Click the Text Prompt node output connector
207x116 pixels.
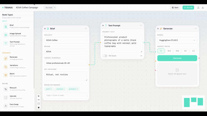(144, 43)
